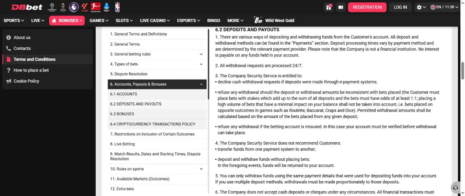Open the Bingo menu item
The height and width of the screenshot is (196, 465).
click(214, 20)
